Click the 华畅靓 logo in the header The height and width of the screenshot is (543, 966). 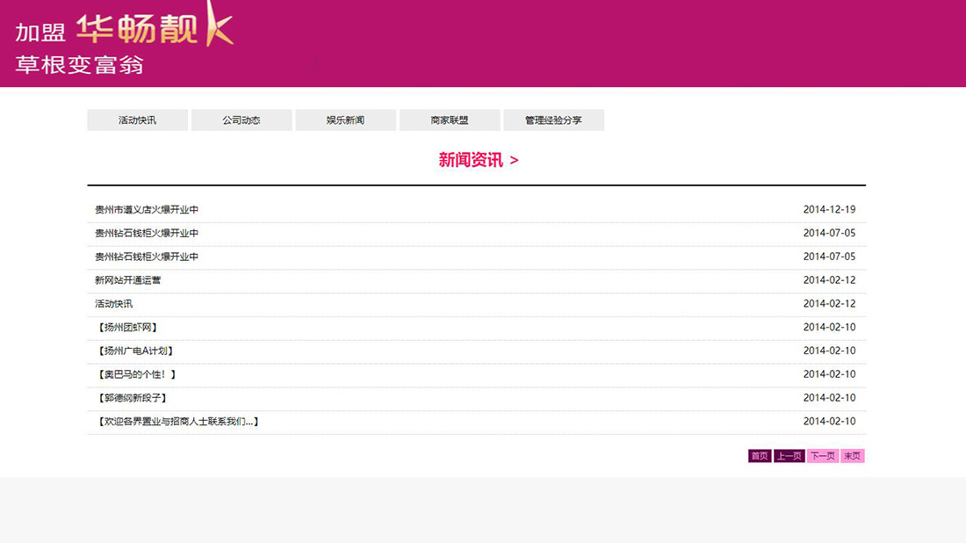[154, 28]
